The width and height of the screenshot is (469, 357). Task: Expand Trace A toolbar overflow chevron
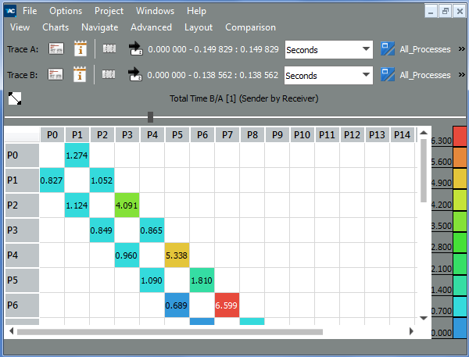[461, 48]
